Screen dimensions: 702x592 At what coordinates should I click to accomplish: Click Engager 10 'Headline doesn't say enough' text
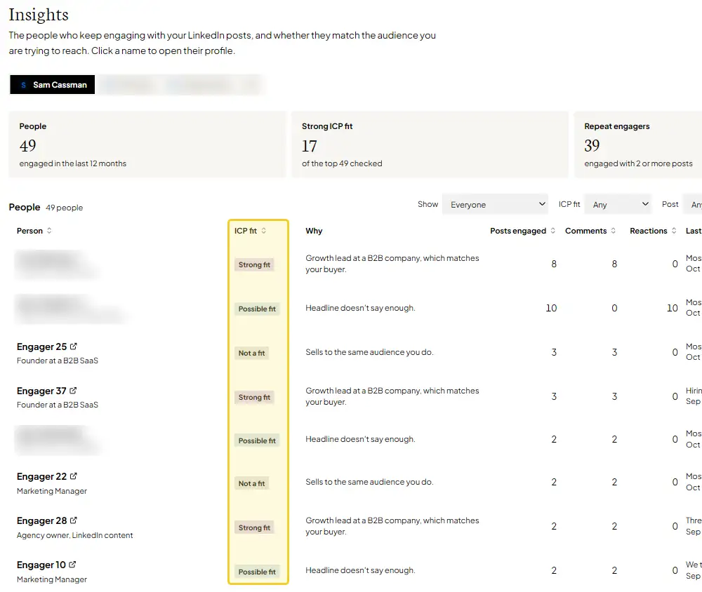(360, 570)
